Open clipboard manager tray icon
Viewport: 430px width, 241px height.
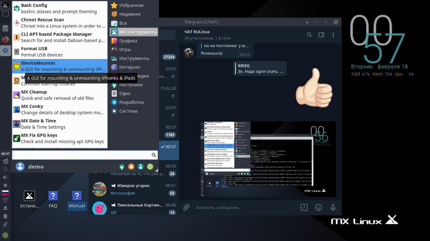click(5, 216)
